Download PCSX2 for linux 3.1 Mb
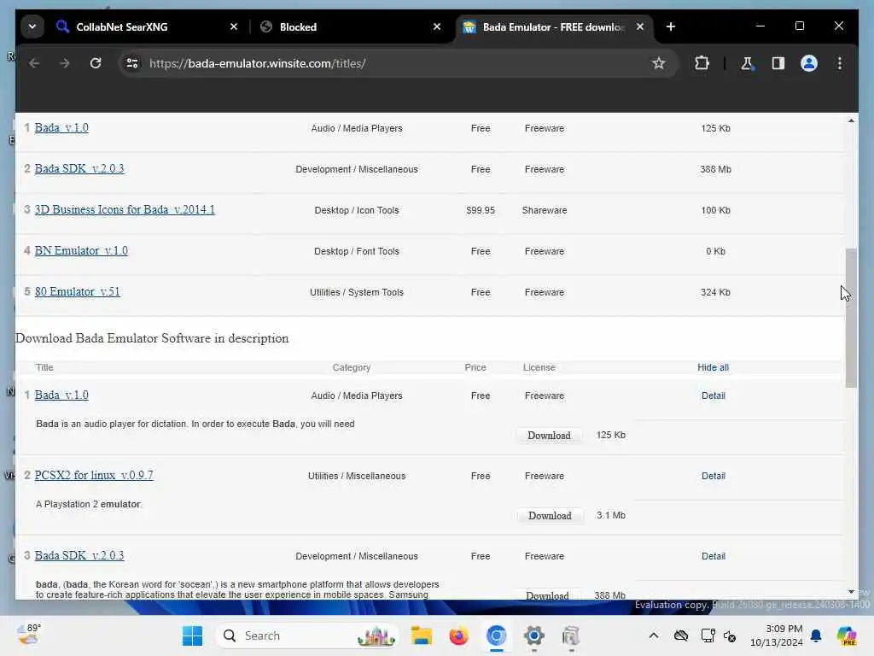The width and height of the screenshot is (874, 656). [550, 515]
